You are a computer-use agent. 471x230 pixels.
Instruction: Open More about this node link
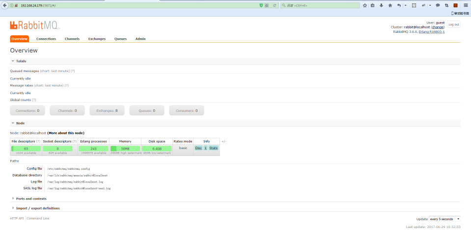click(66, 133)
